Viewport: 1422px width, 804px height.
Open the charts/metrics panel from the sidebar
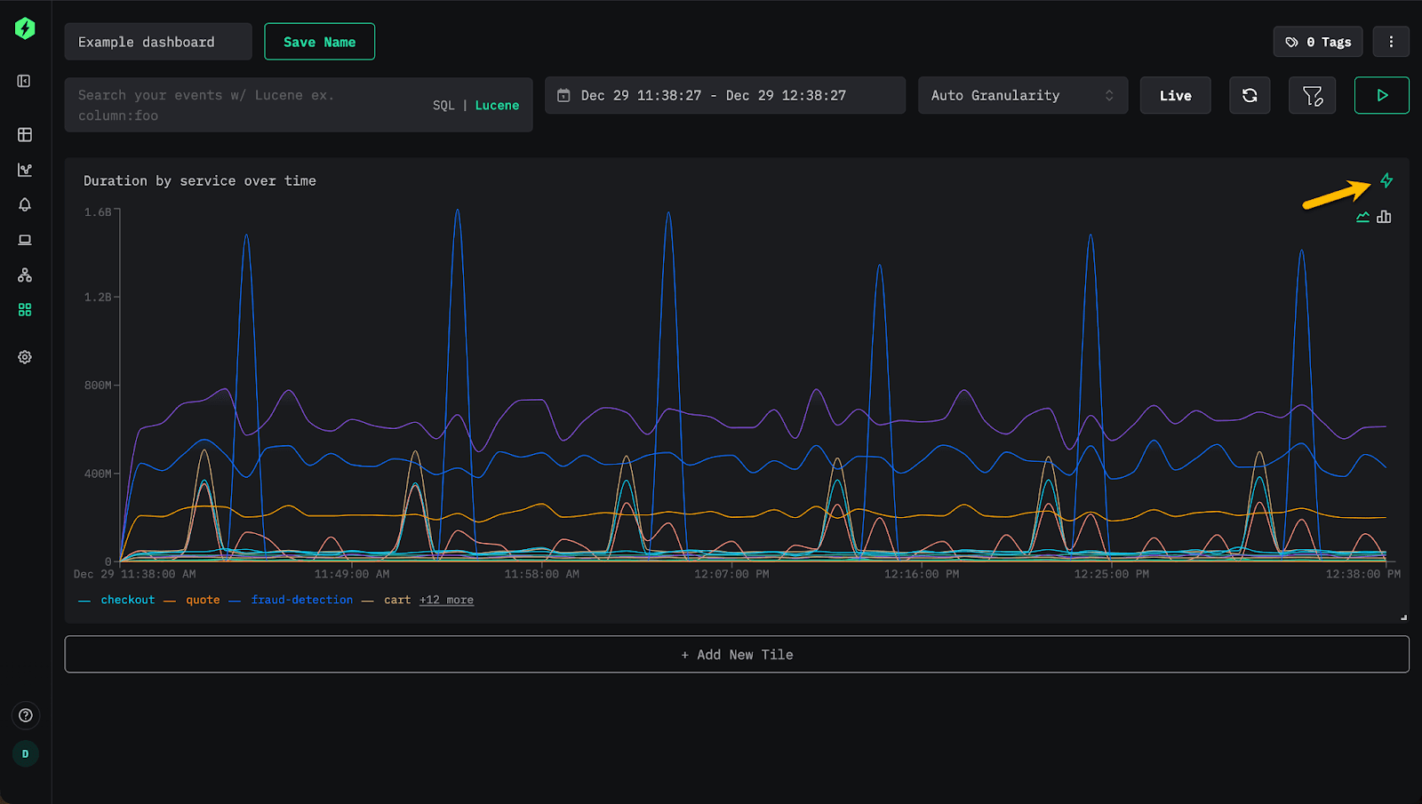[24, 169]
